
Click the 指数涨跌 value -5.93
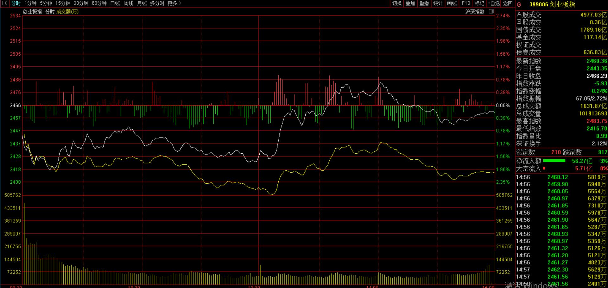601,84
